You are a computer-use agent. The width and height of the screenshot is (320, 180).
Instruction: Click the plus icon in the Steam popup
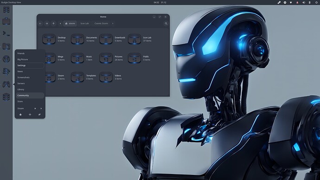click(x=30, y=115)
